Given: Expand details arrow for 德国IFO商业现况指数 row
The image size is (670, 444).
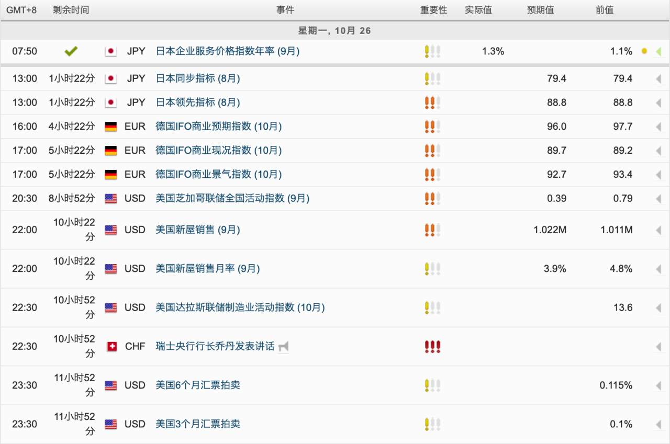Looking at the screenshot, I should coord(658,151).
